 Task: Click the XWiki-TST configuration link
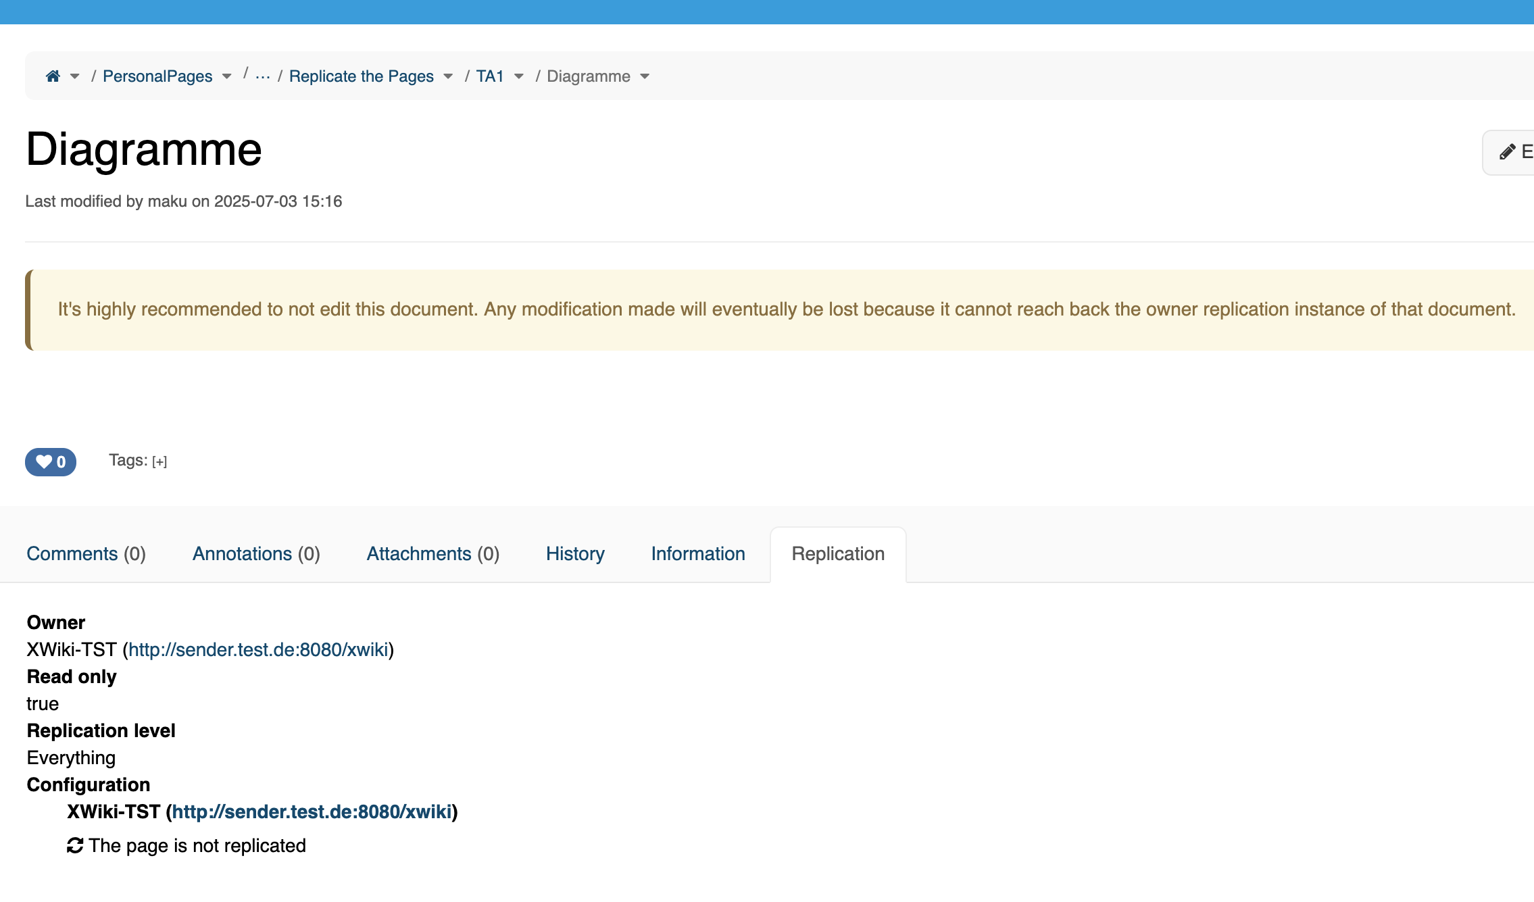pyautogui.click(x=314, y=811)
